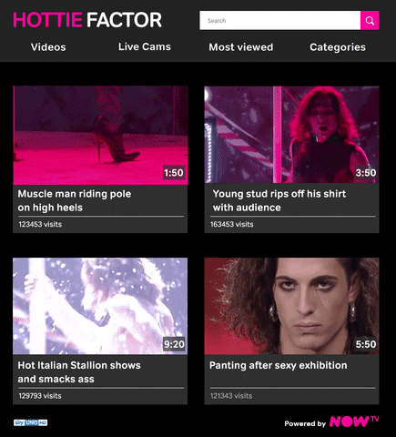Click the Sky Uno HD logo

30,422
